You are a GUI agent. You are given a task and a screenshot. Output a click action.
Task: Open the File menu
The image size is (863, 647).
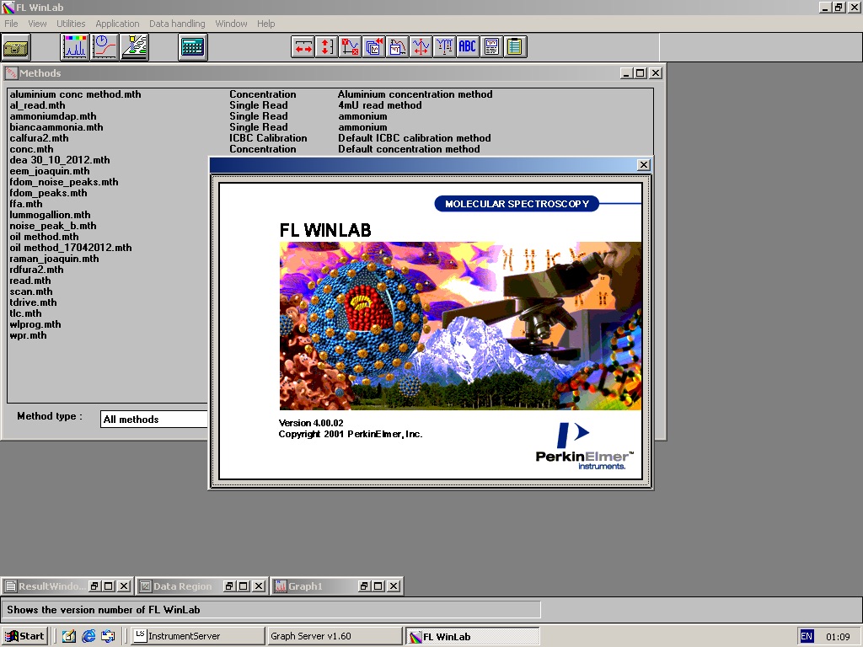(11, 24)
